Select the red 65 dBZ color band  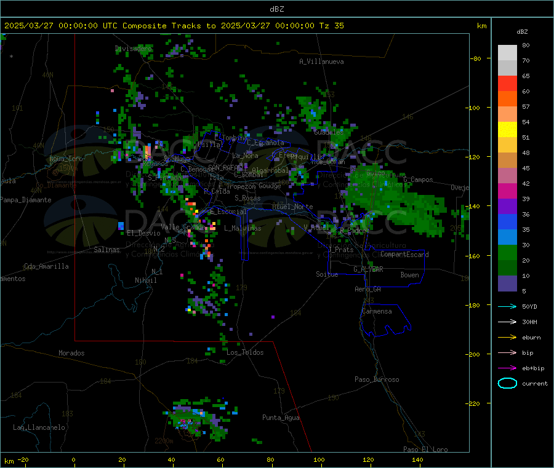coord(507,83)
